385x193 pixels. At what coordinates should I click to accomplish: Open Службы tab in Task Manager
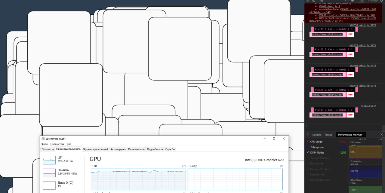pos(170,149)
